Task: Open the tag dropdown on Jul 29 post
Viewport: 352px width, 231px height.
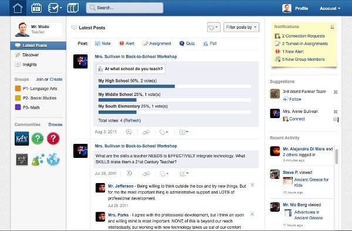Action: 164,174
